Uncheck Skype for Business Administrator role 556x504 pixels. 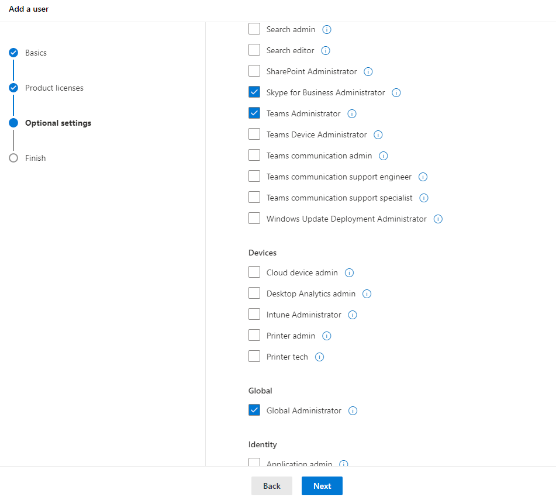254,92
